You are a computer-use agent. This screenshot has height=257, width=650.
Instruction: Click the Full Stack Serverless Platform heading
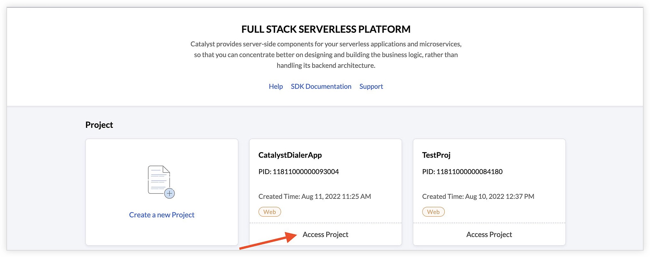tap(326, 29)
